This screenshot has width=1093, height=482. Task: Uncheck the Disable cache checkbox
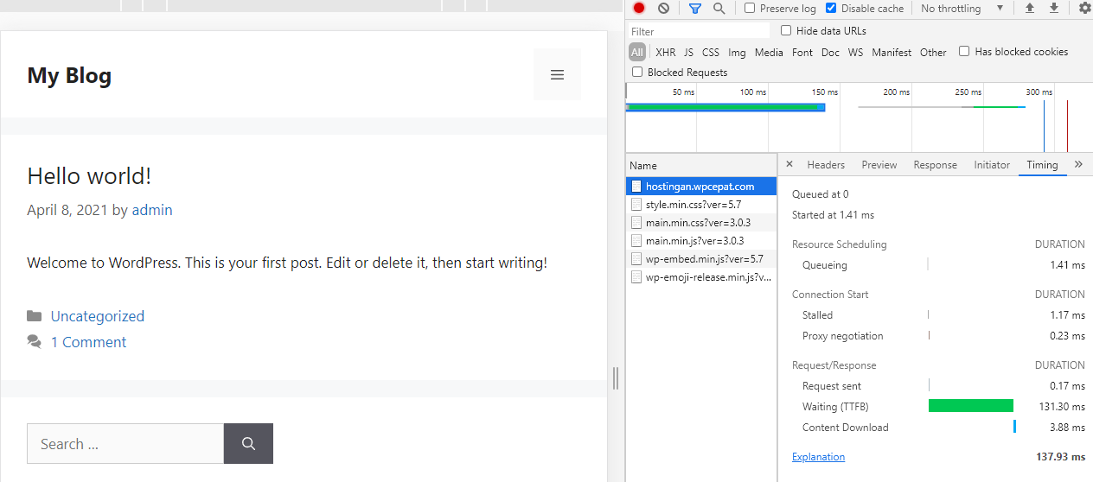[x=831, y=9]
